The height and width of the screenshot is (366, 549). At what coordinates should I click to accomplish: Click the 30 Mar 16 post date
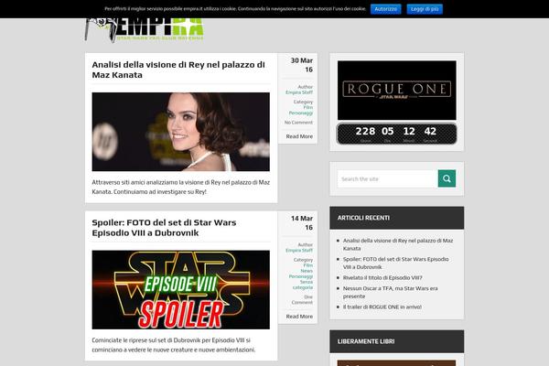pyautogui.click(x=302, y=65)
